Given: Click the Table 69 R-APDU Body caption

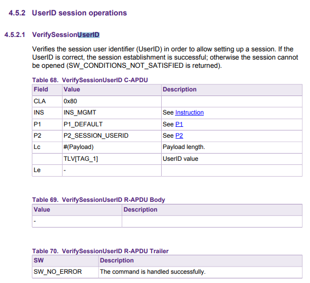Looking at the screenshot, I should pos(99,200).
